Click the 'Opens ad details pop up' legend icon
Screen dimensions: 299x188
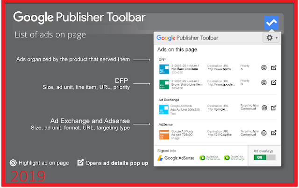(80, 162)
